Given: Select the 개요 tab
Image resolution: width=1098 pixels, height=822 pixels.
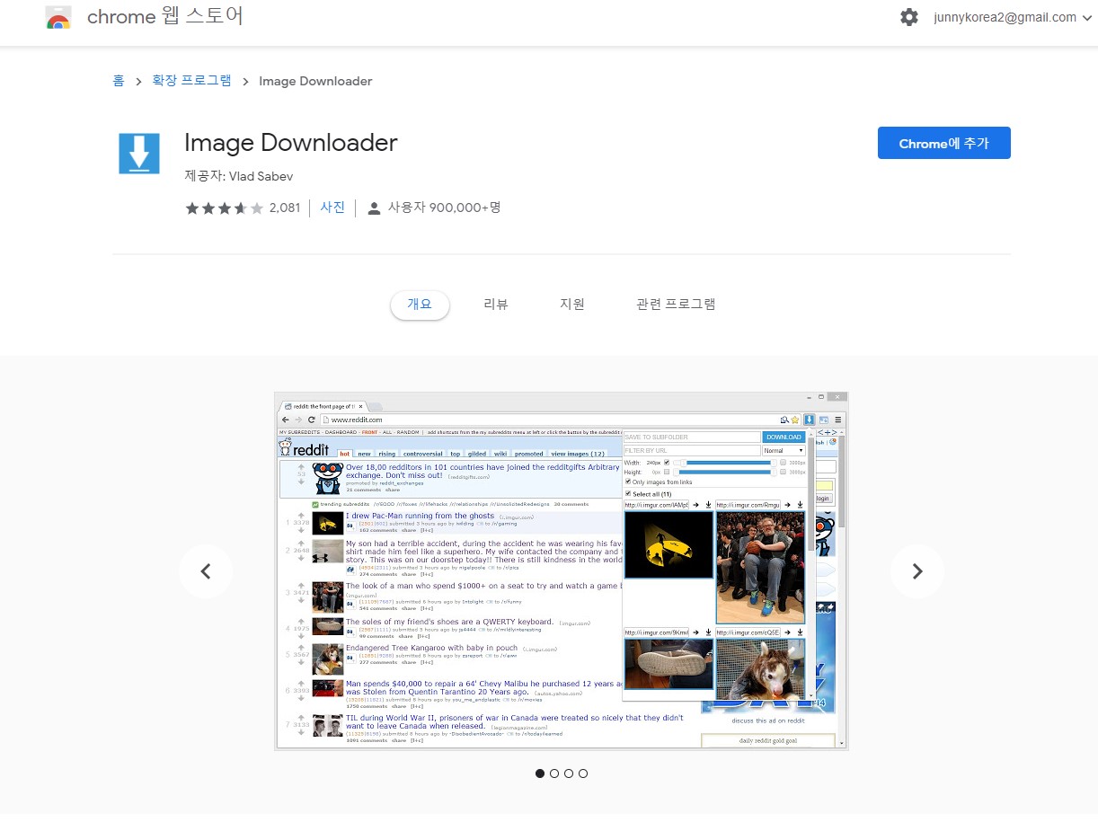Looking at the screenshot, I should (x=420, y=304).
